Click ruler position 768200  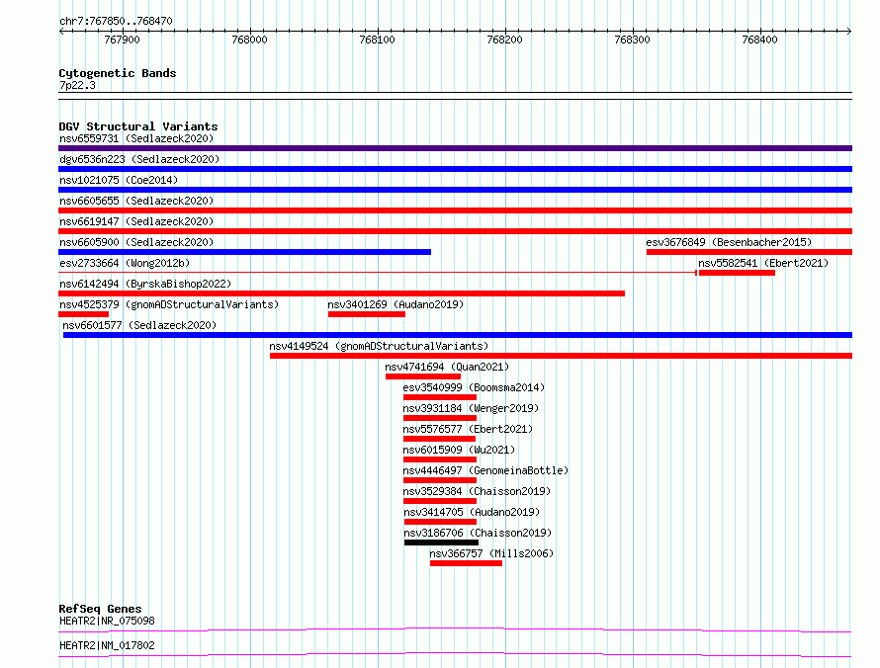coord(504,40)
